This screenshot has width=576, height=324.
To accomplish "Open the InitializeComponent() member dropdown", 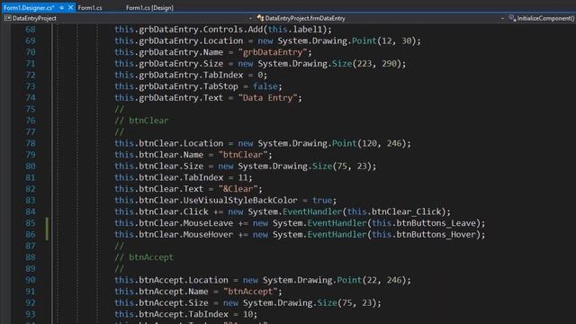I will [x=545, y=18].
